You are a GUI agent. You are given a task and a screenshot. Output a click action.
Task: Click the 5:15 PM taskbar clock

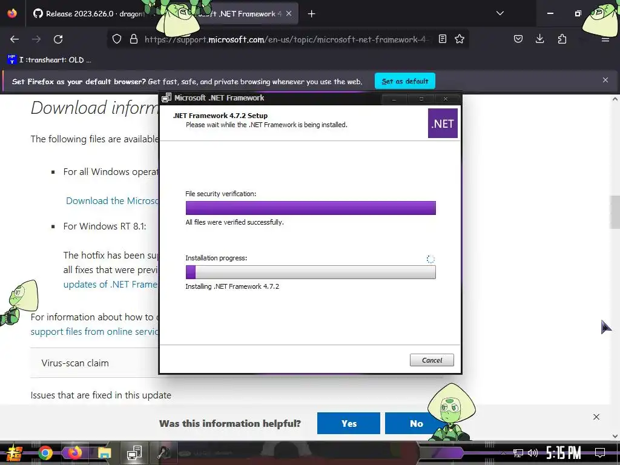563,453
